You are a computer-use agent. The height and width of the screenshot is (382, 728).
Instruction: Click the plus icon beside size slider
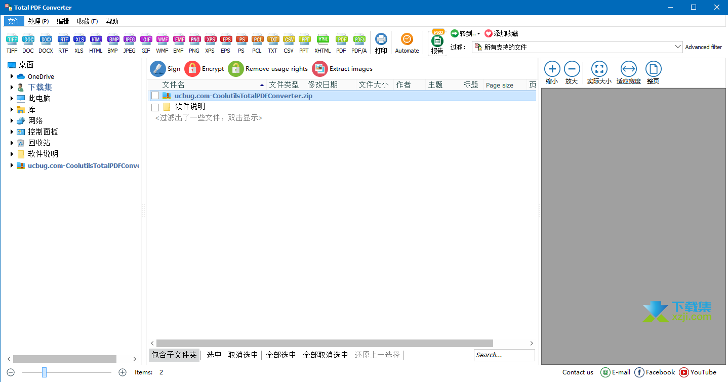(x=122, y=372)
